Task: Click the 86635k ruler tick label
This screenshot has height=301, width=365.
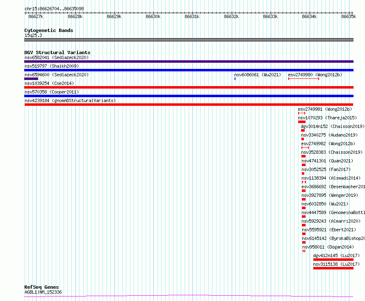Action: (x=349, y=16)
